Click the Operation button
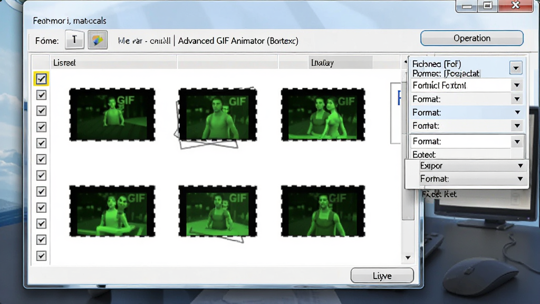 (x=472, y=38)
